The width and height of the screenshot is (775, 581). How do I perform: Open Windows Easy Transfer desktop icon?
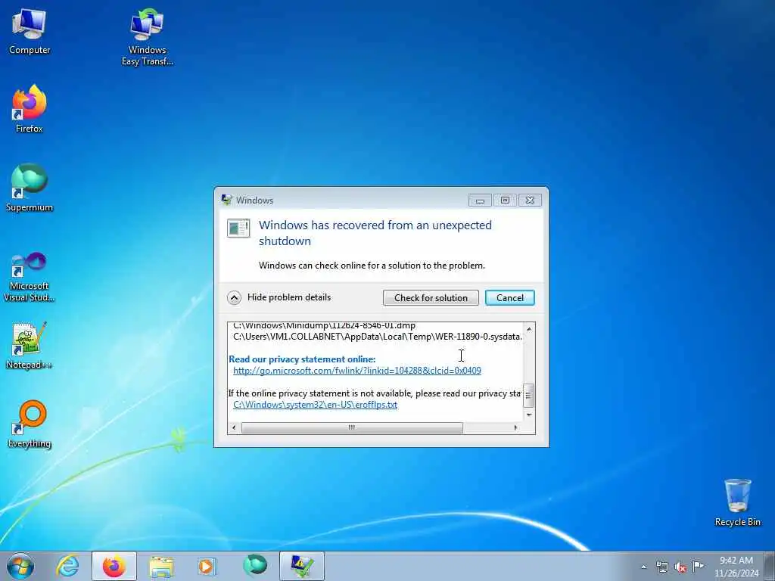click(x=148, y=37)
